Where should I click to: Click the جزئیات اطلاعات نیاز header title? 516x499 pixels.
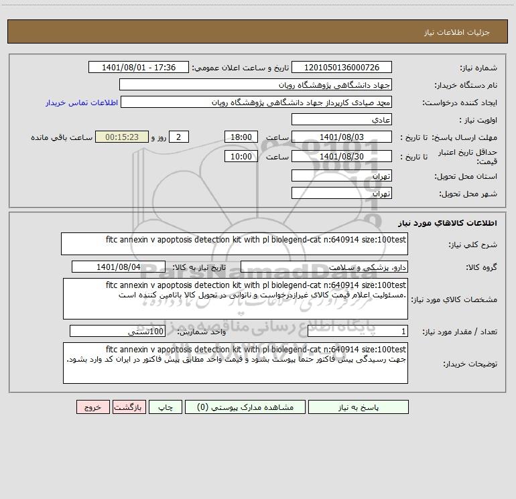(x=457, y=32)
